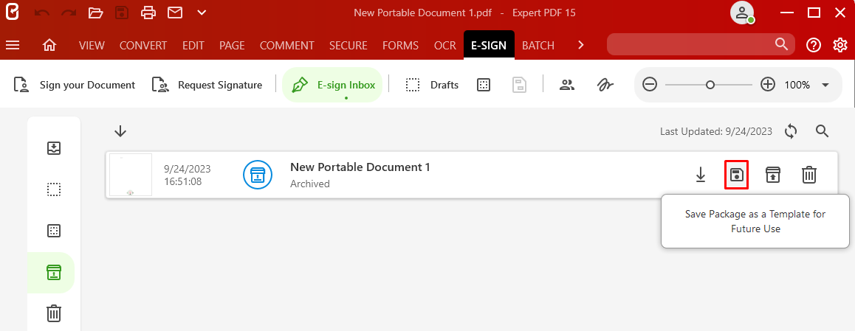Screen dimensions: 855x331
Task: Click the sort order down arrow
Action: pyautogui.click(x=120, y=131)
